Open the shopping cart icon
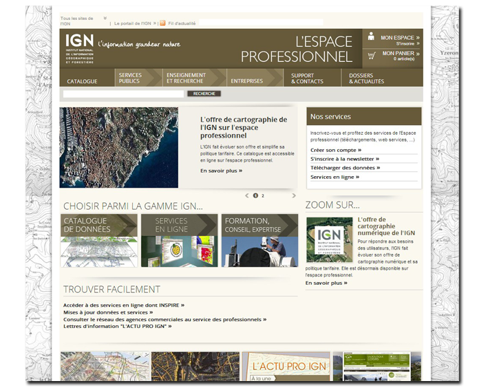 coord(372,55)
